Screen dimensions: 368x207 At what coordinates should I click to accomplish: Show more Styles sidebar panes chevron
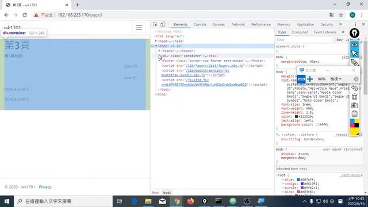coord(343,32)
